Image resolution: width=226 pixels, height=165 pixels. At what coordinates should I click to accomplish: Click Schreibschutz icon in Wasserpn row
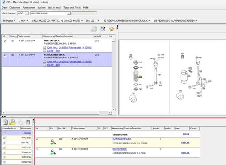point(4,152)
